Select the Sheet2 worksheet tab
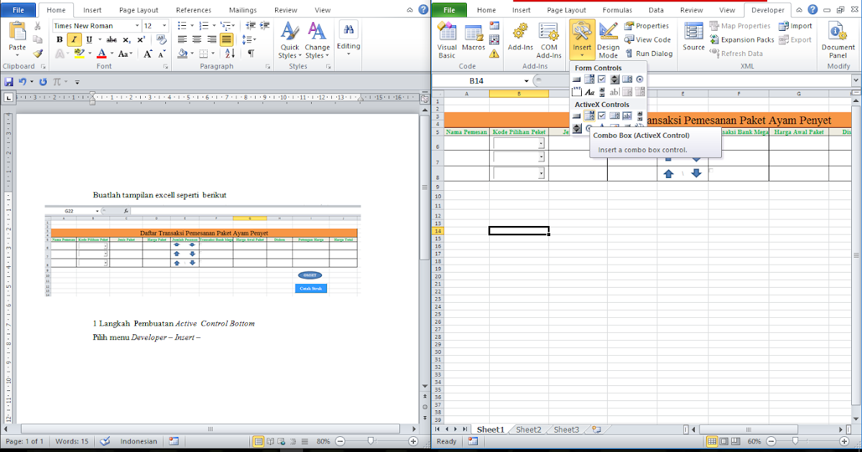 528,429
